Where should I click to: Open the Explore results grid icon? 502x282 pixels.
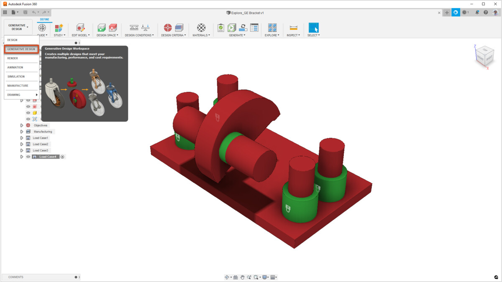click(272, 28)
